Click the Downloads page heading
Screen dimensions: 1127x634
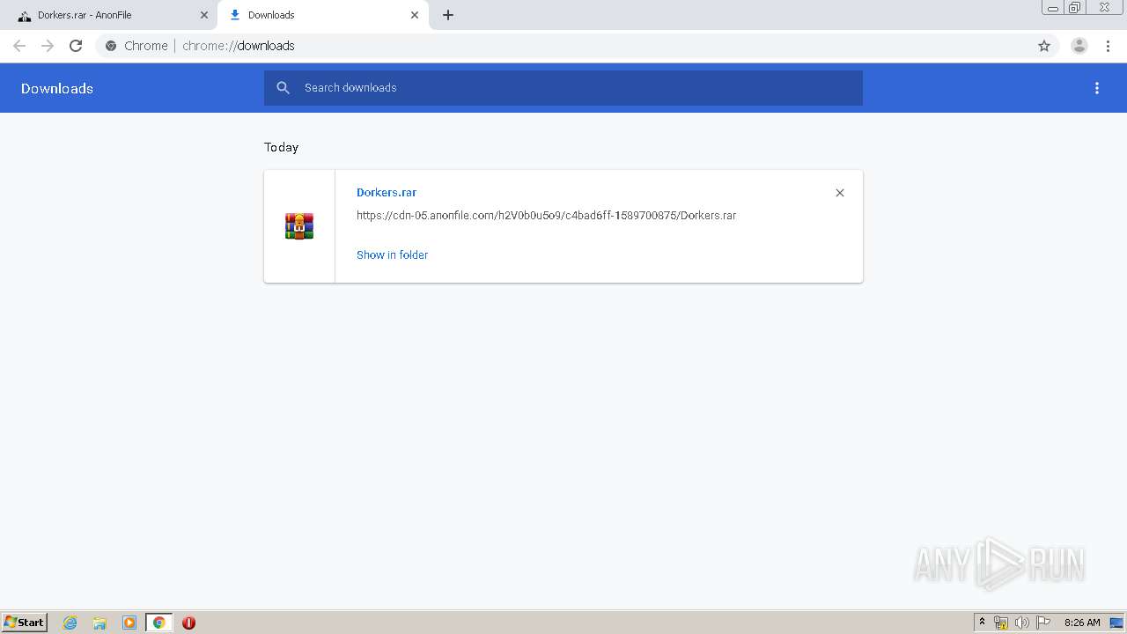click(57, 88)
